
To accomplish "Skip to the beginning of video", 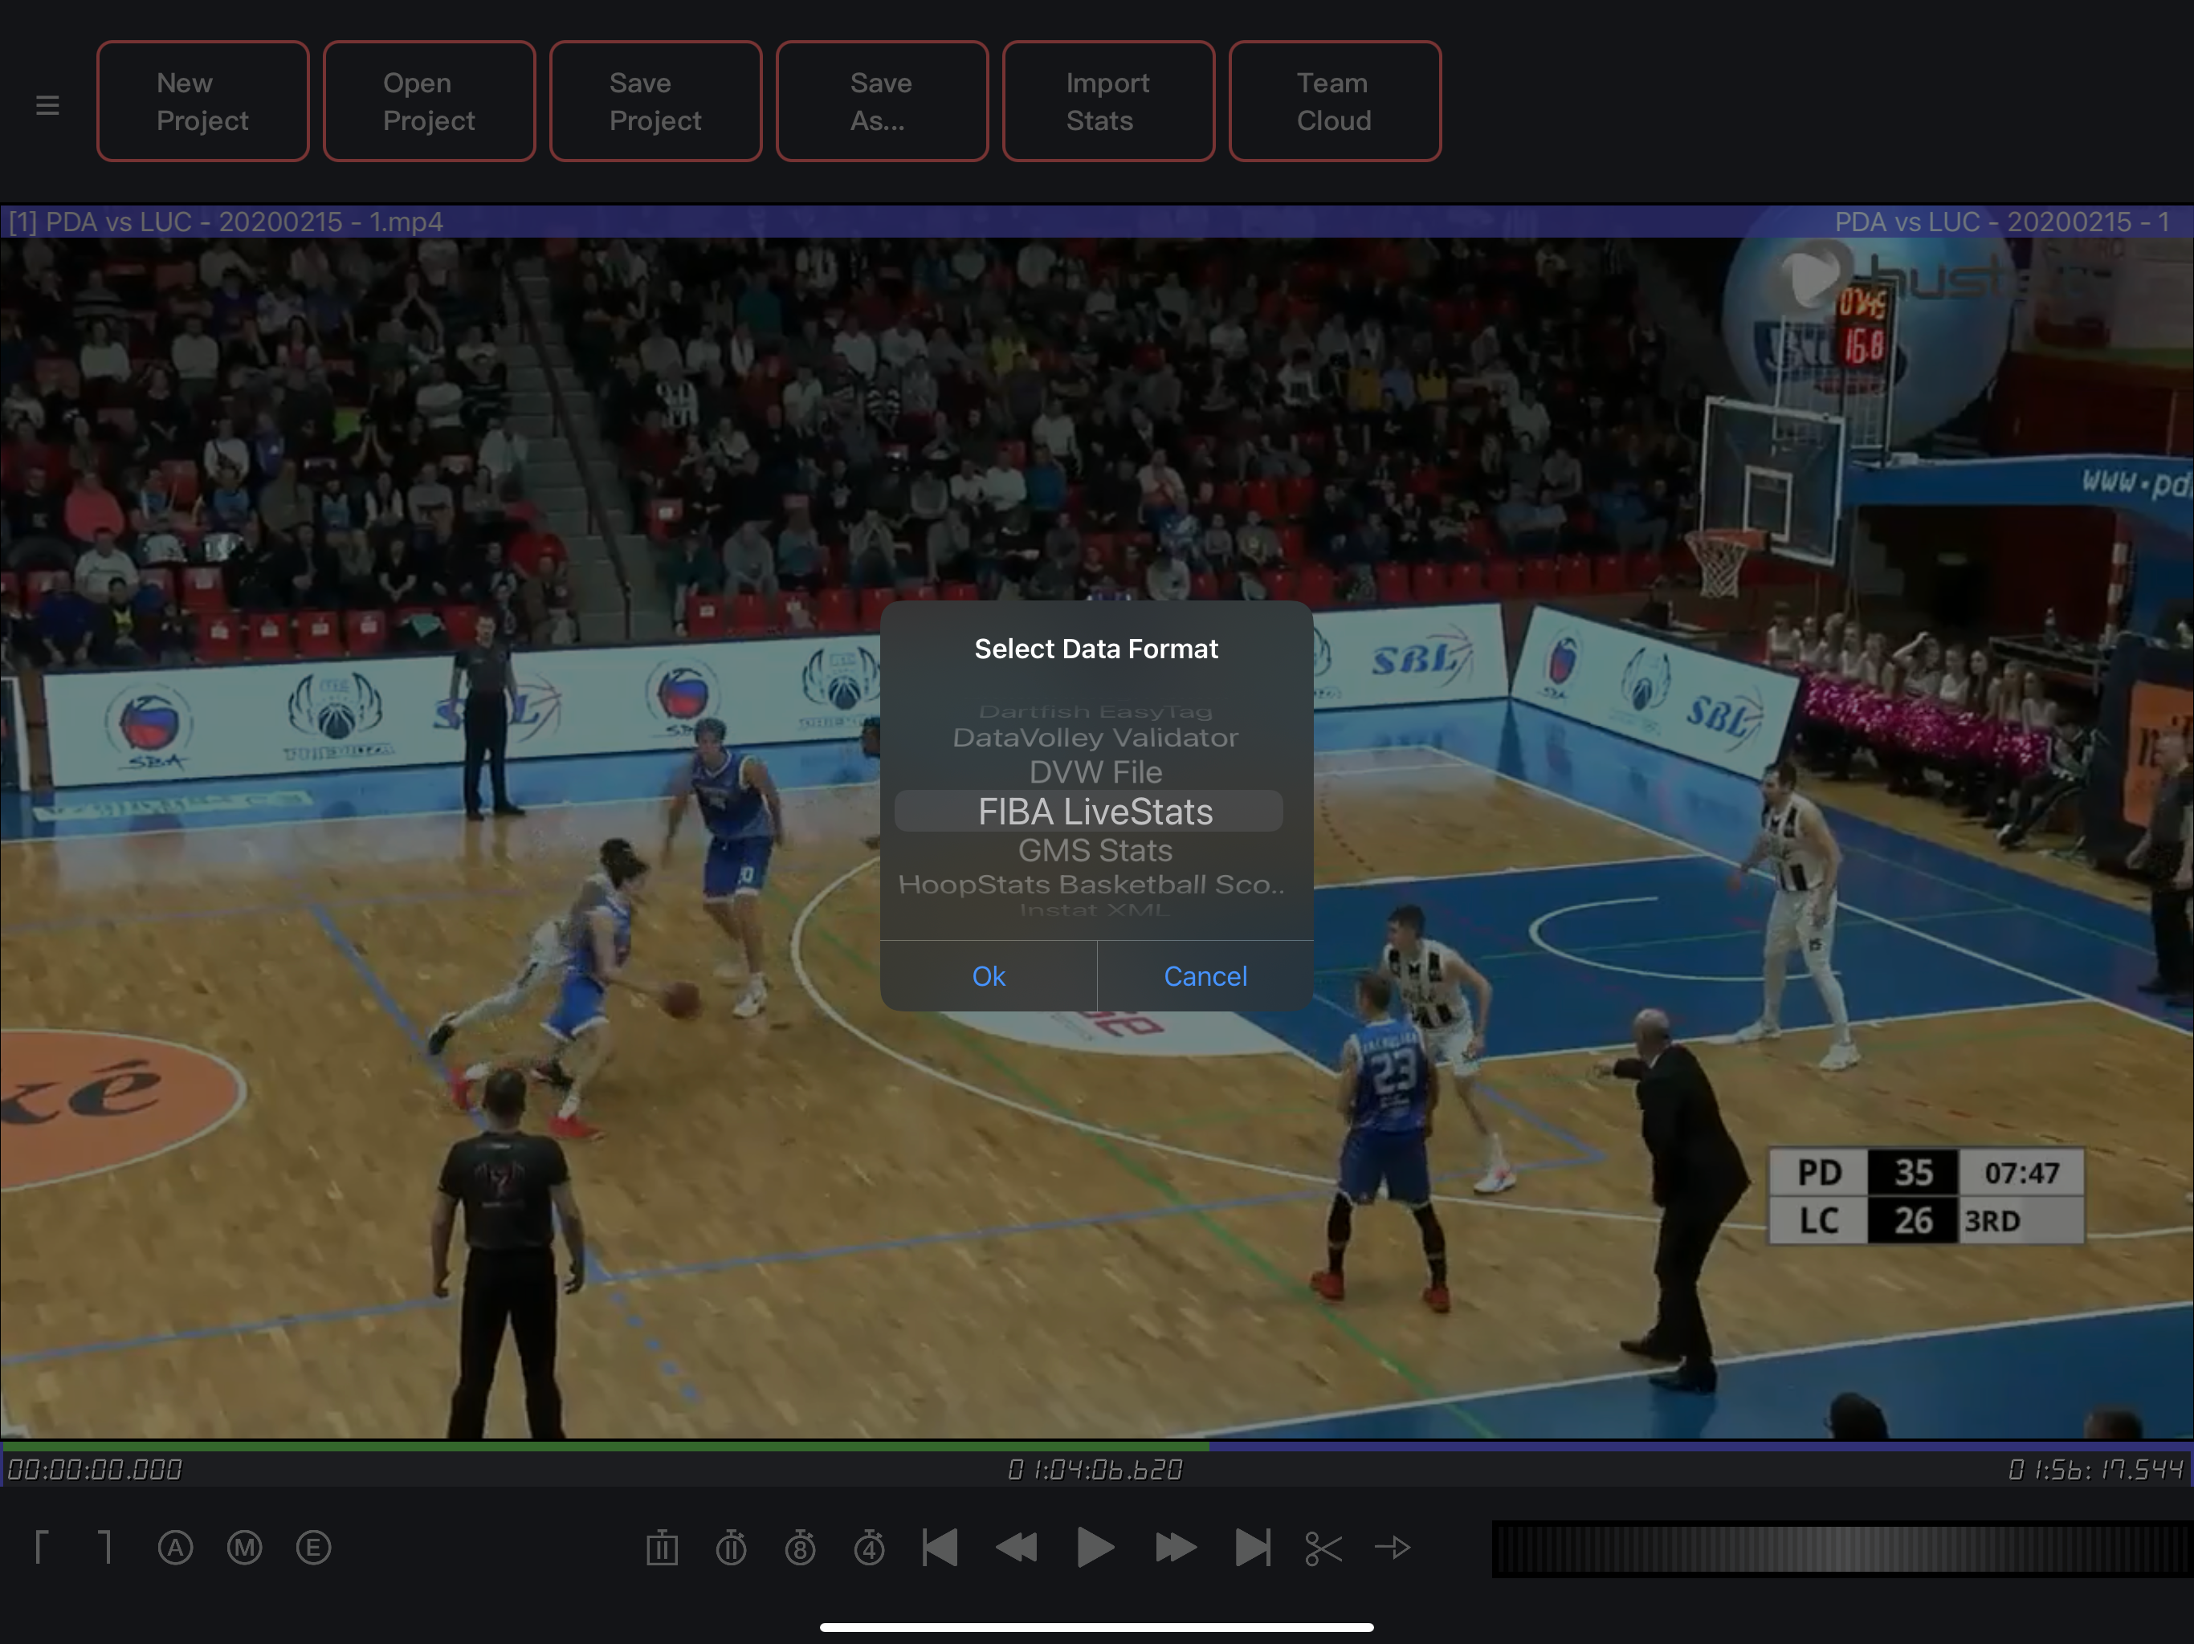I will click(940, 1548).
